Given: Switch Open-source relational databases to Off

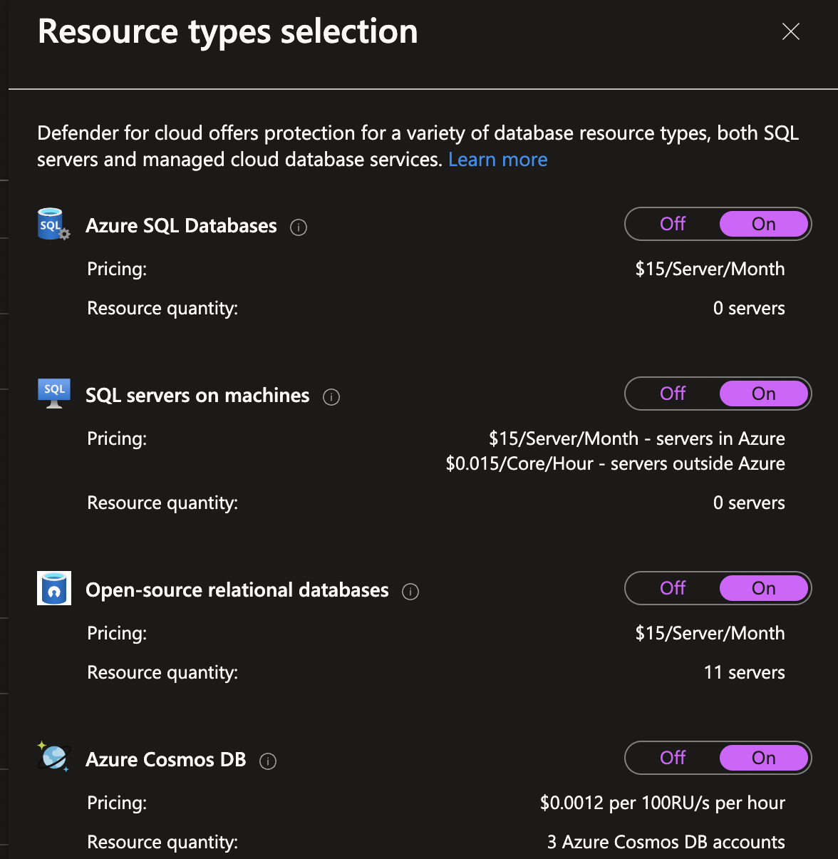Looking at the screenshot, I should click(672, 588).
